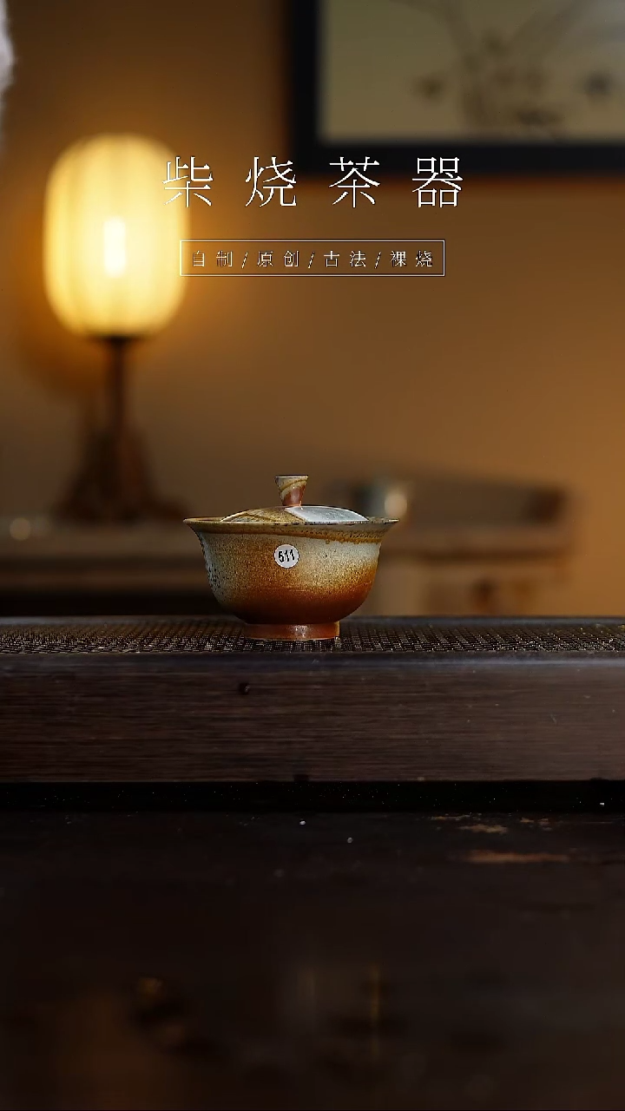Tap the knob on the gaiwan lid
Image resolution: width=625 pixels, height=1111 pixels.
290,489
